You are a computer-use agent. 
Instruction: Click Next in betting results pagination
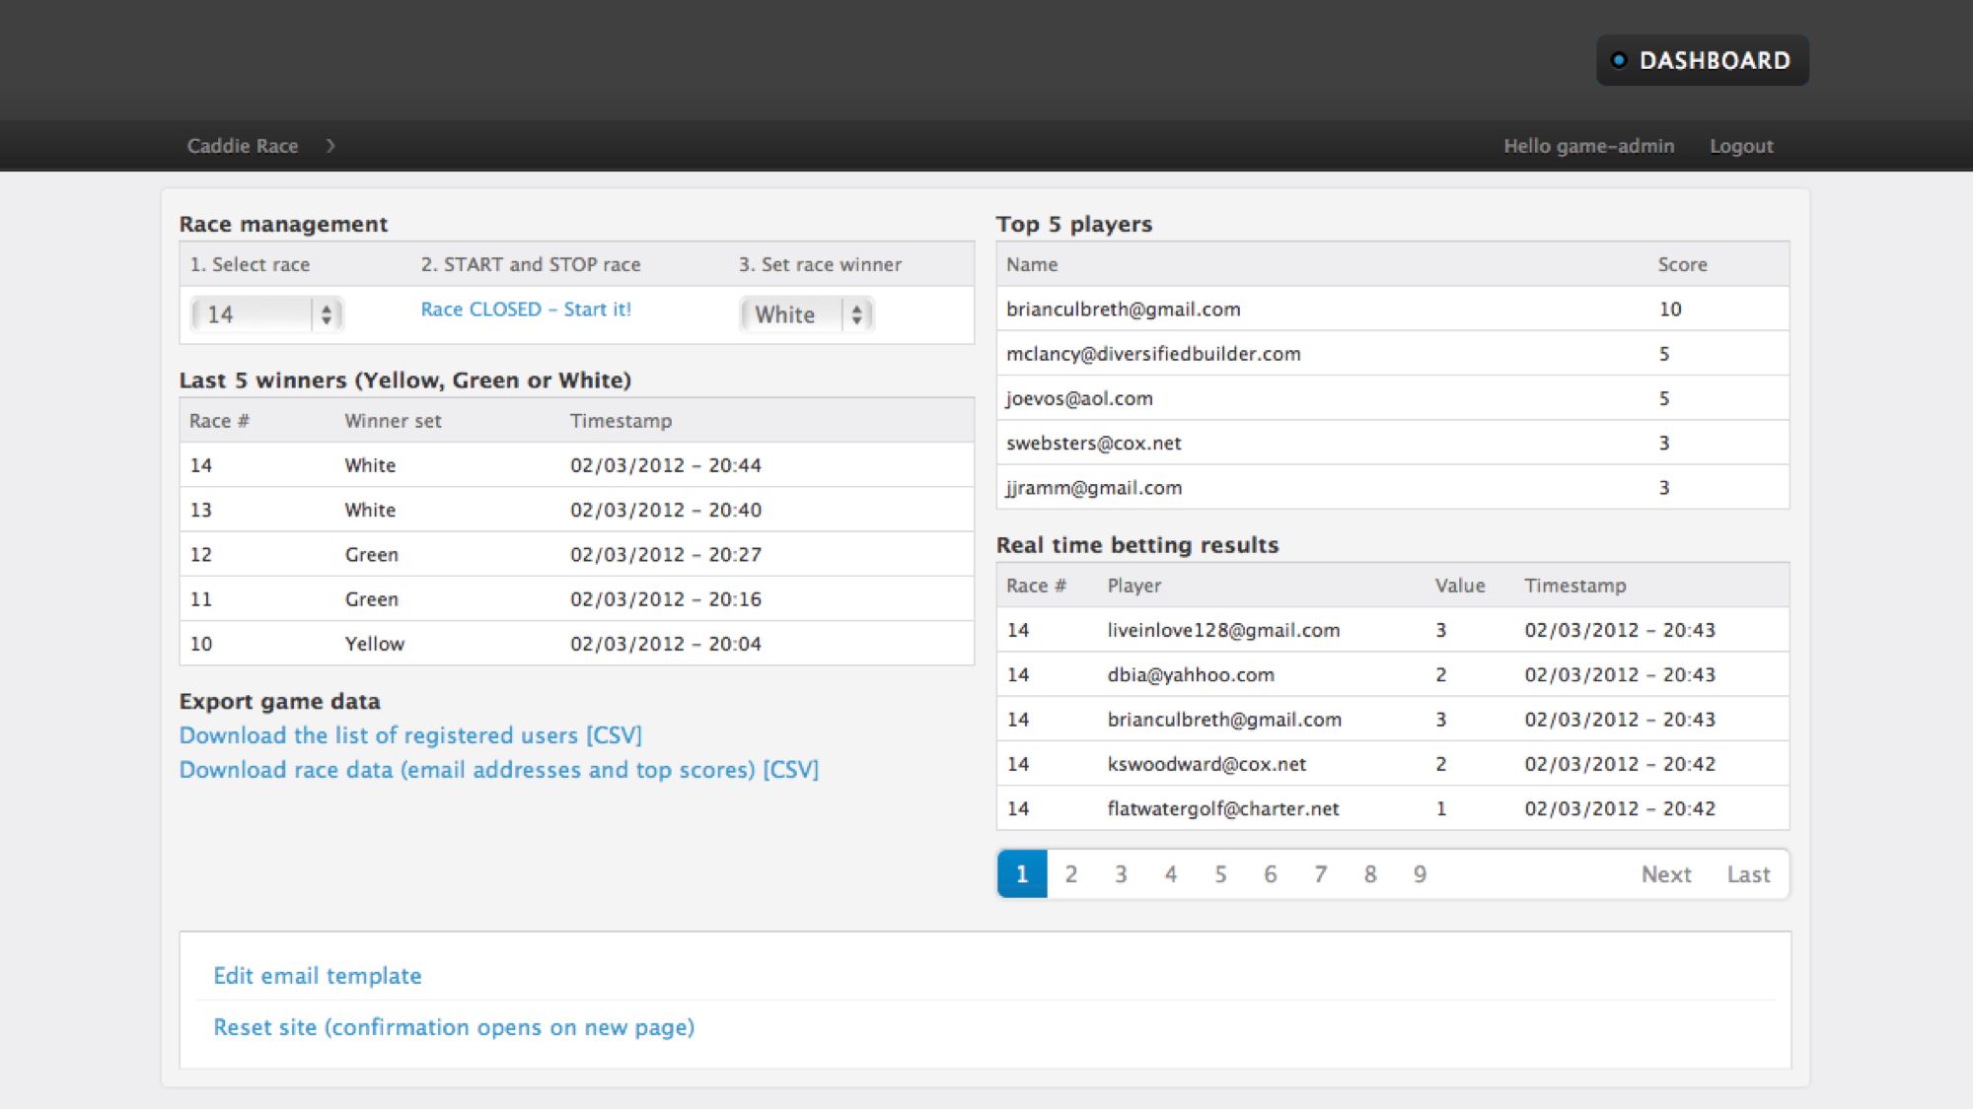click(1665, 874)
